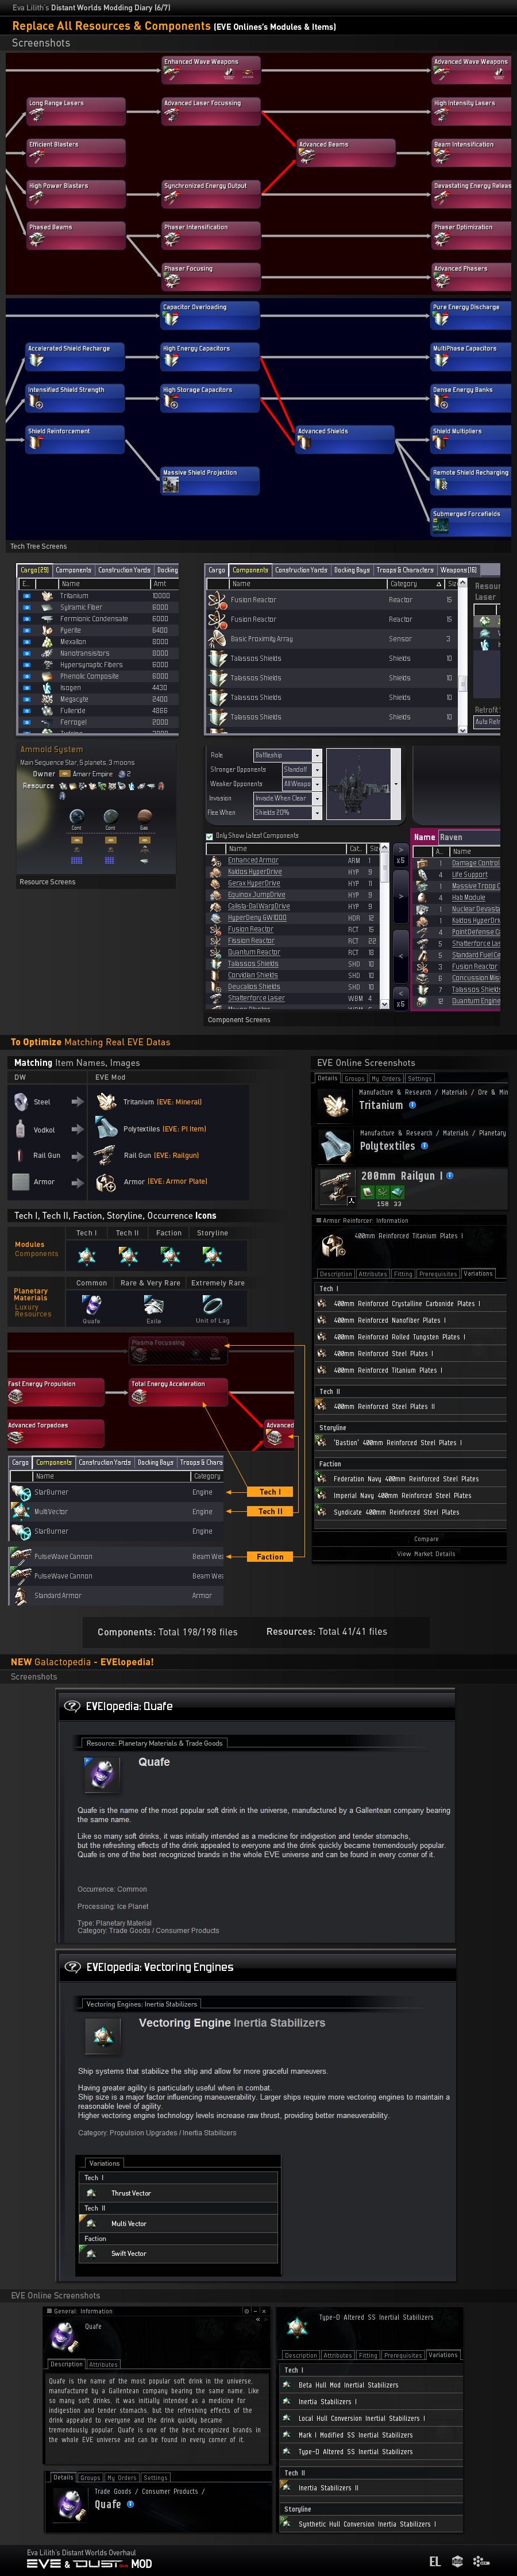Screen dimensions: 517x2576
Task: Click the battleship preview thumbnail
Action: [x=358, y=784]
